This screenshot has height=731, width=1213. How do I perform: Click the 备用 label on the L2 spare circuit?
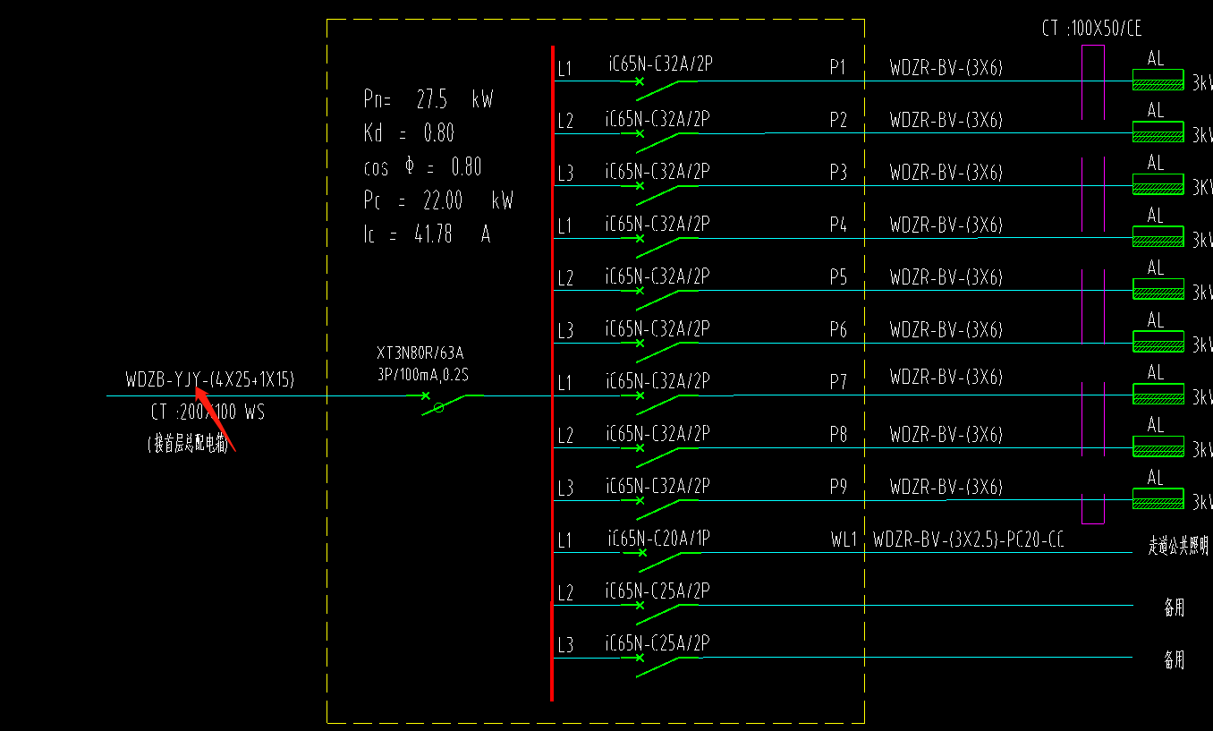point(1174,608)
